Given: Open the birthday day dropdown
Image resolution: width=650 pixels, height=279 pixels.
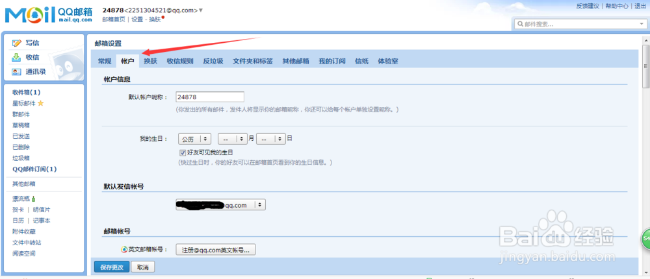Looking at the screenshot, I should (x=271, y=139).
